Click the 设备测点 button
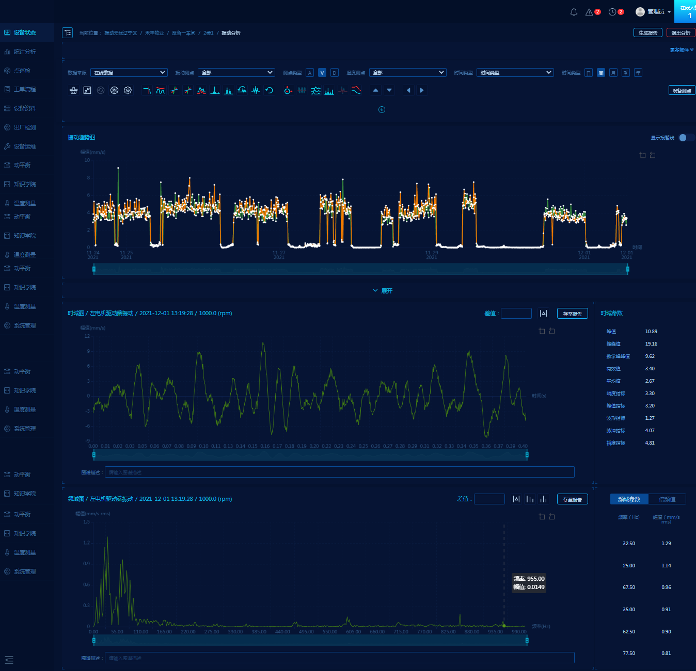 tap(682, 90)
